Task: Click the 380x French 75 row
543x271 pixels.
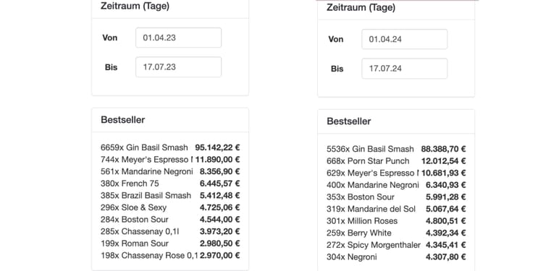Action: [x=170, y=184]
